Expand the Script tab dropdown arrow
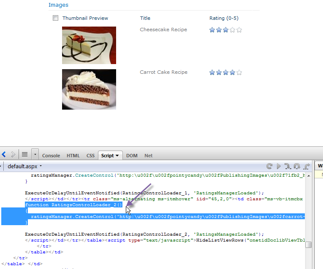The height and width of the screenshot is (269, 323). (x=117, y=156)
